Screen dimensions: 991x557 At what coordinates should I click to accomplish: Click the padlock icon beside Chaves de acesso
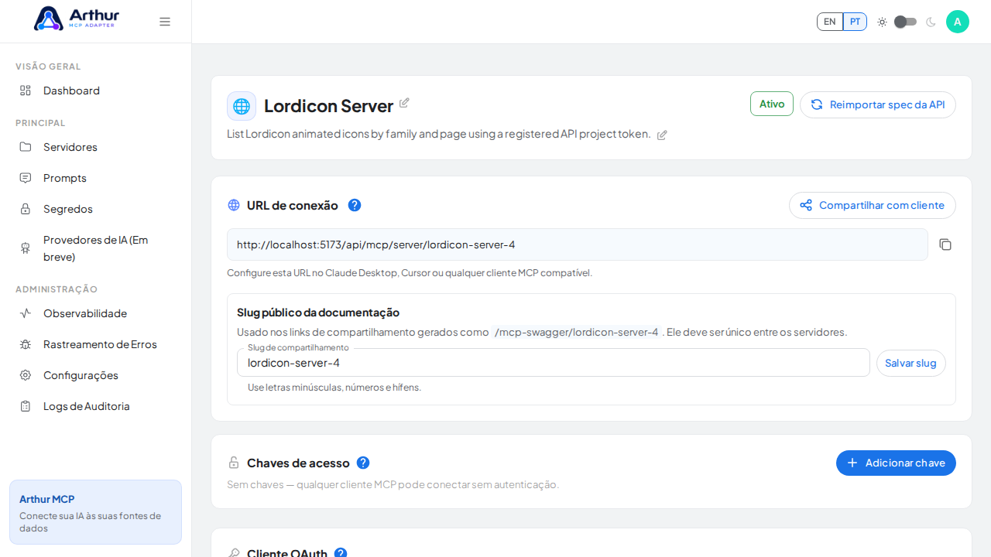coord(234,463)
